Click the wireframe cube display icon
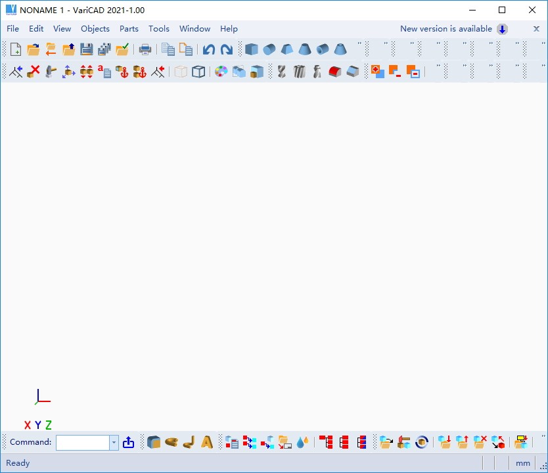The width and height of the screenshot is (548, 473). [x=198, y=72]
